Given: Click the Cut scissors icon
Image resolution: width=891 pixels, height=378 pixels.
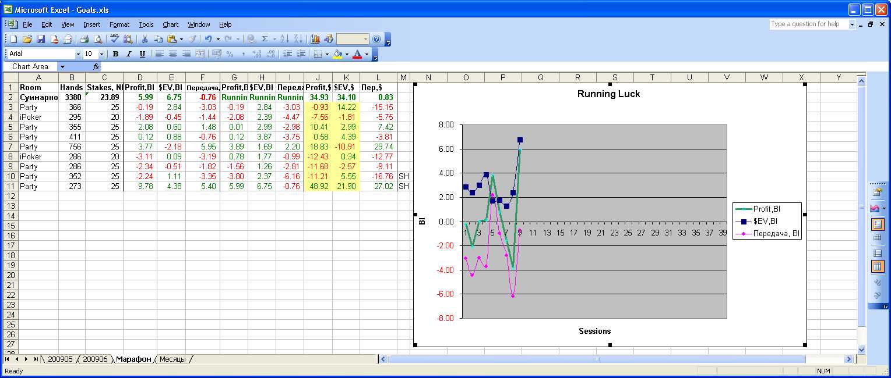Looking at the screenshot, I should [144, 39].
